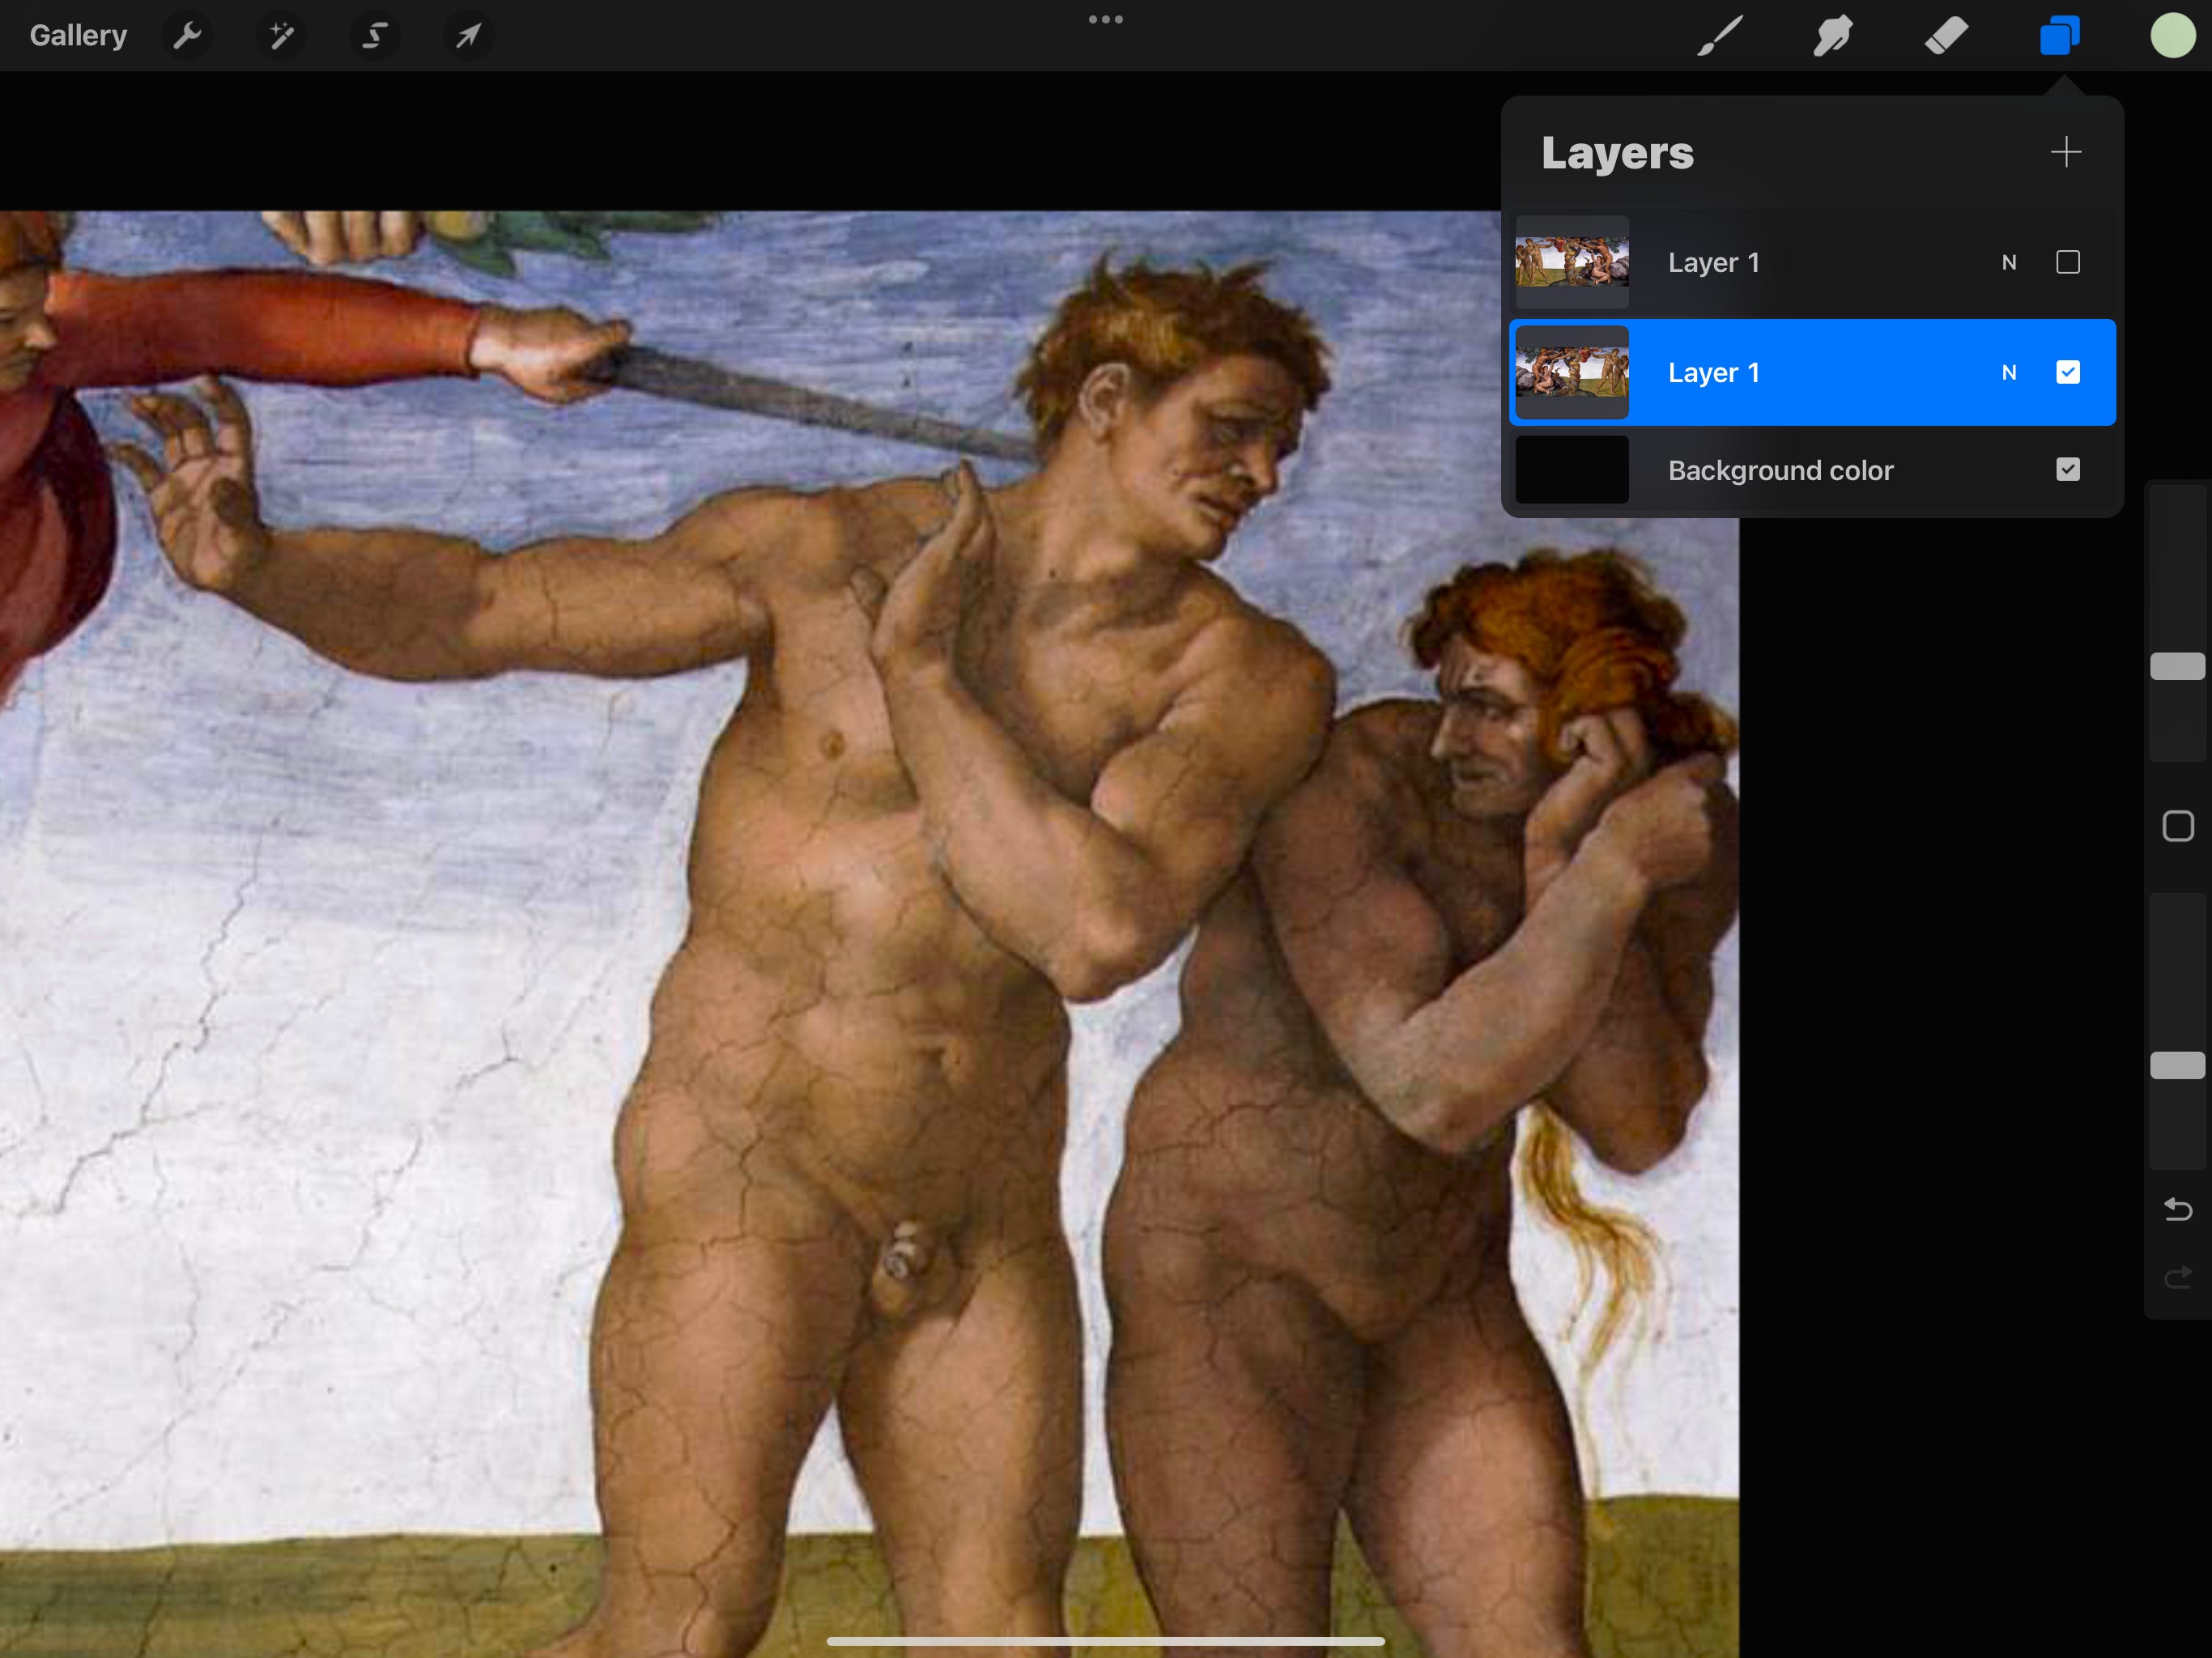Open the Actions wrench menu
2212x1658 pixels.
tap(187, 36)
